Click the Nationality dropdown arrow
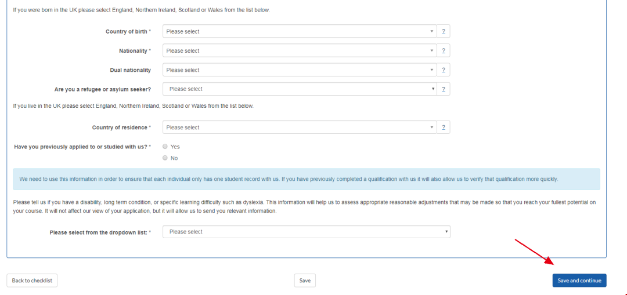Viewport: 627px width, 295px height. pyautogui.click(x=432, y=50)
